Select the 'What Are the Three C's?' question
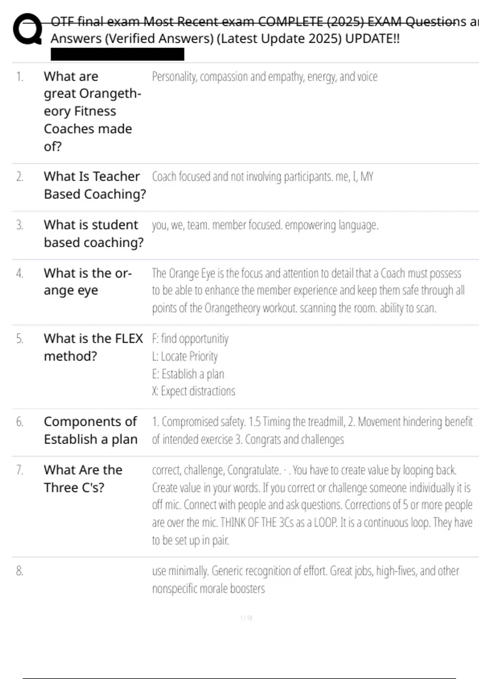479x679 pixels. [83, 478]
